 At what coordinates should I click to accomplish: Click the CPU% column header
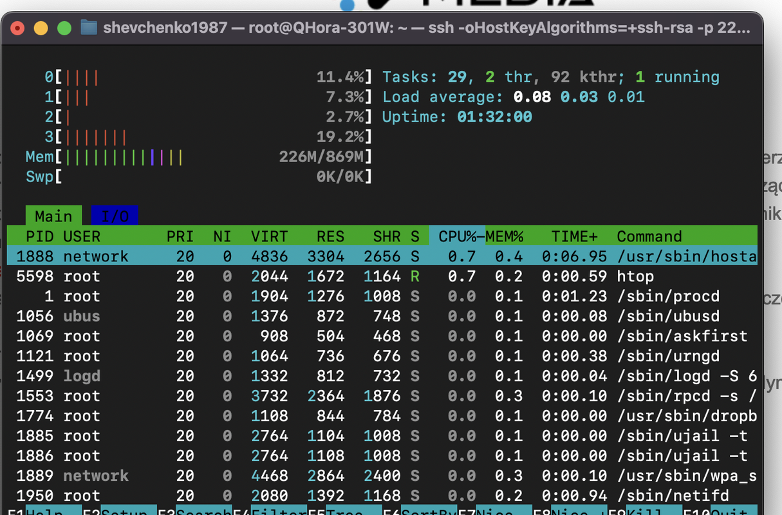tap(457, 236)
